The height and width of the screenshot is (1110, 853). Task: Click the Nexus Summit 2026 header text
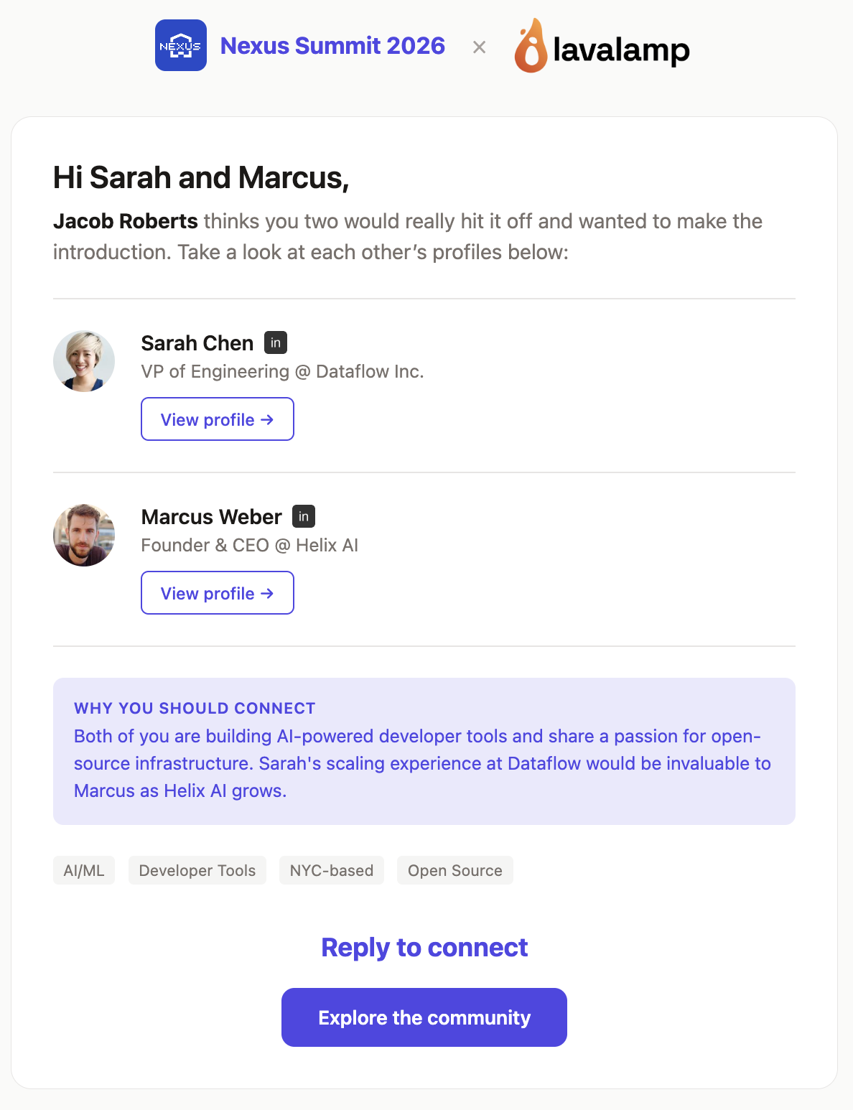[332, 45]
